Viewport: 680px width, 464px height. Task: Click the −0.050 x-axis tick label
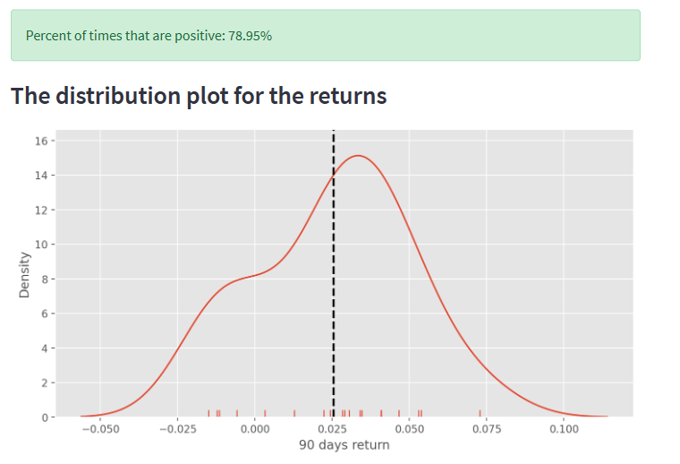click(100, 429)
